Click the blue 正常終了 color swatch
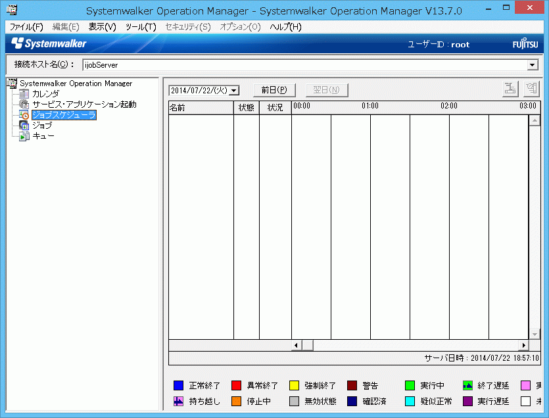Image resolution: width=549 pixels, height=418 pixels. (x=179, y=385)
